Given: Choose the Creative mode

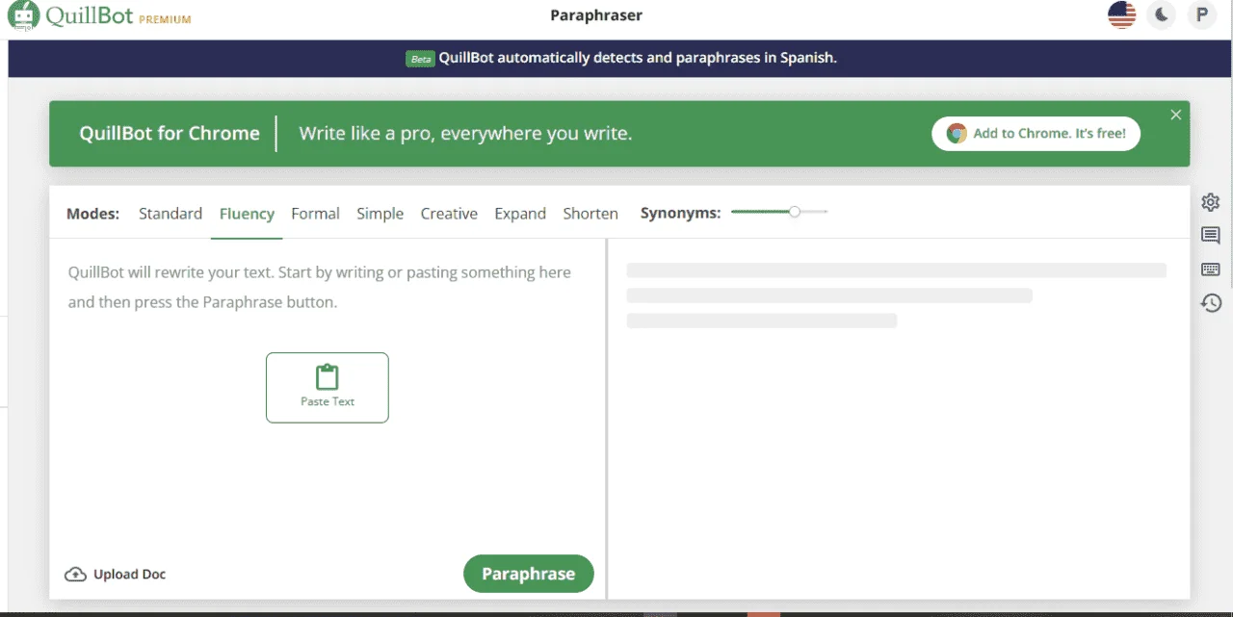Looking at the screenshot, I should (449, 214).
